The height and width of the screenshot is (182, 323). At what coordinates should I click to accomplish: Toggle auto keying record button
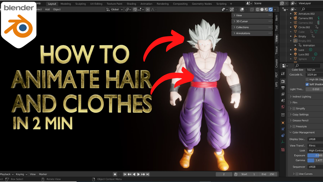click(115, 174)
